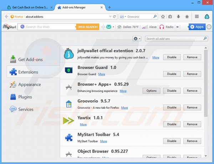Disable the Groovorio extension
Image resolution: width=214 pixels, height=164 pixels.
pos(172,107)
